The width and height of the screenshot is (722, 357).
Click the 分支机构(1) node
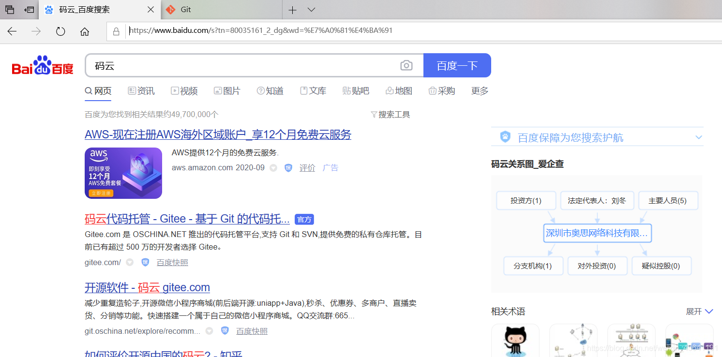point(533,266)
